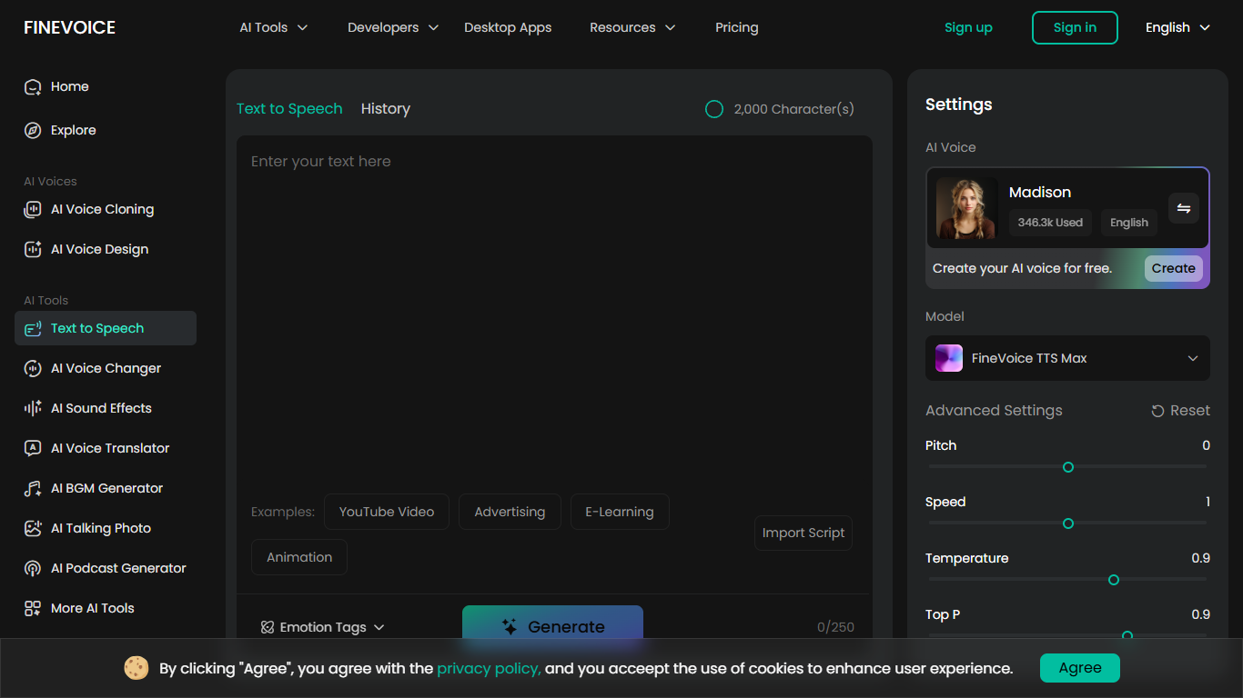Image resolution: width=1243 pixels, height=698 pixels.
Task: Open the AI Talking Photo tool
Action: pos(100,528)
